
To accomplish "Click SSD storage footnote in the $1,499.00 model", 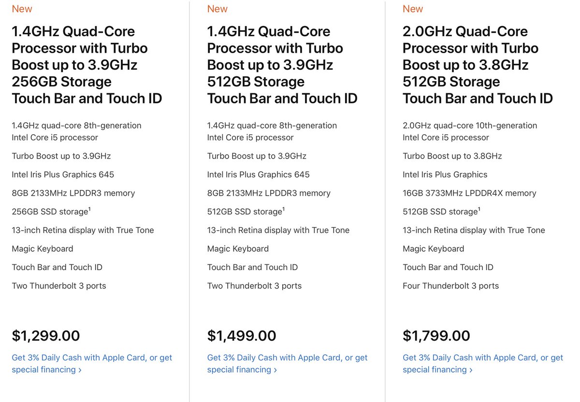I will [283, 209].
